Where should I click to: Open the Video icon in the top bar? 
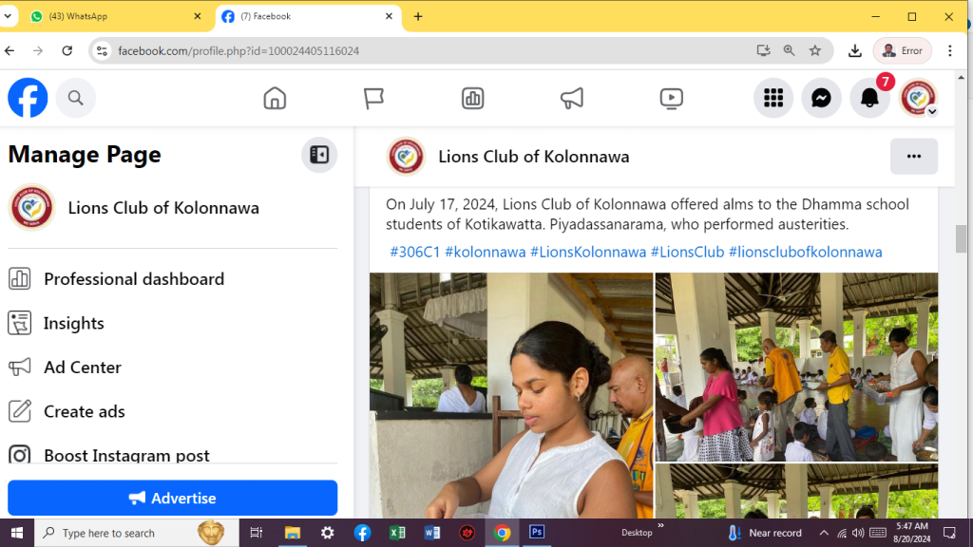tap(672, 98)
